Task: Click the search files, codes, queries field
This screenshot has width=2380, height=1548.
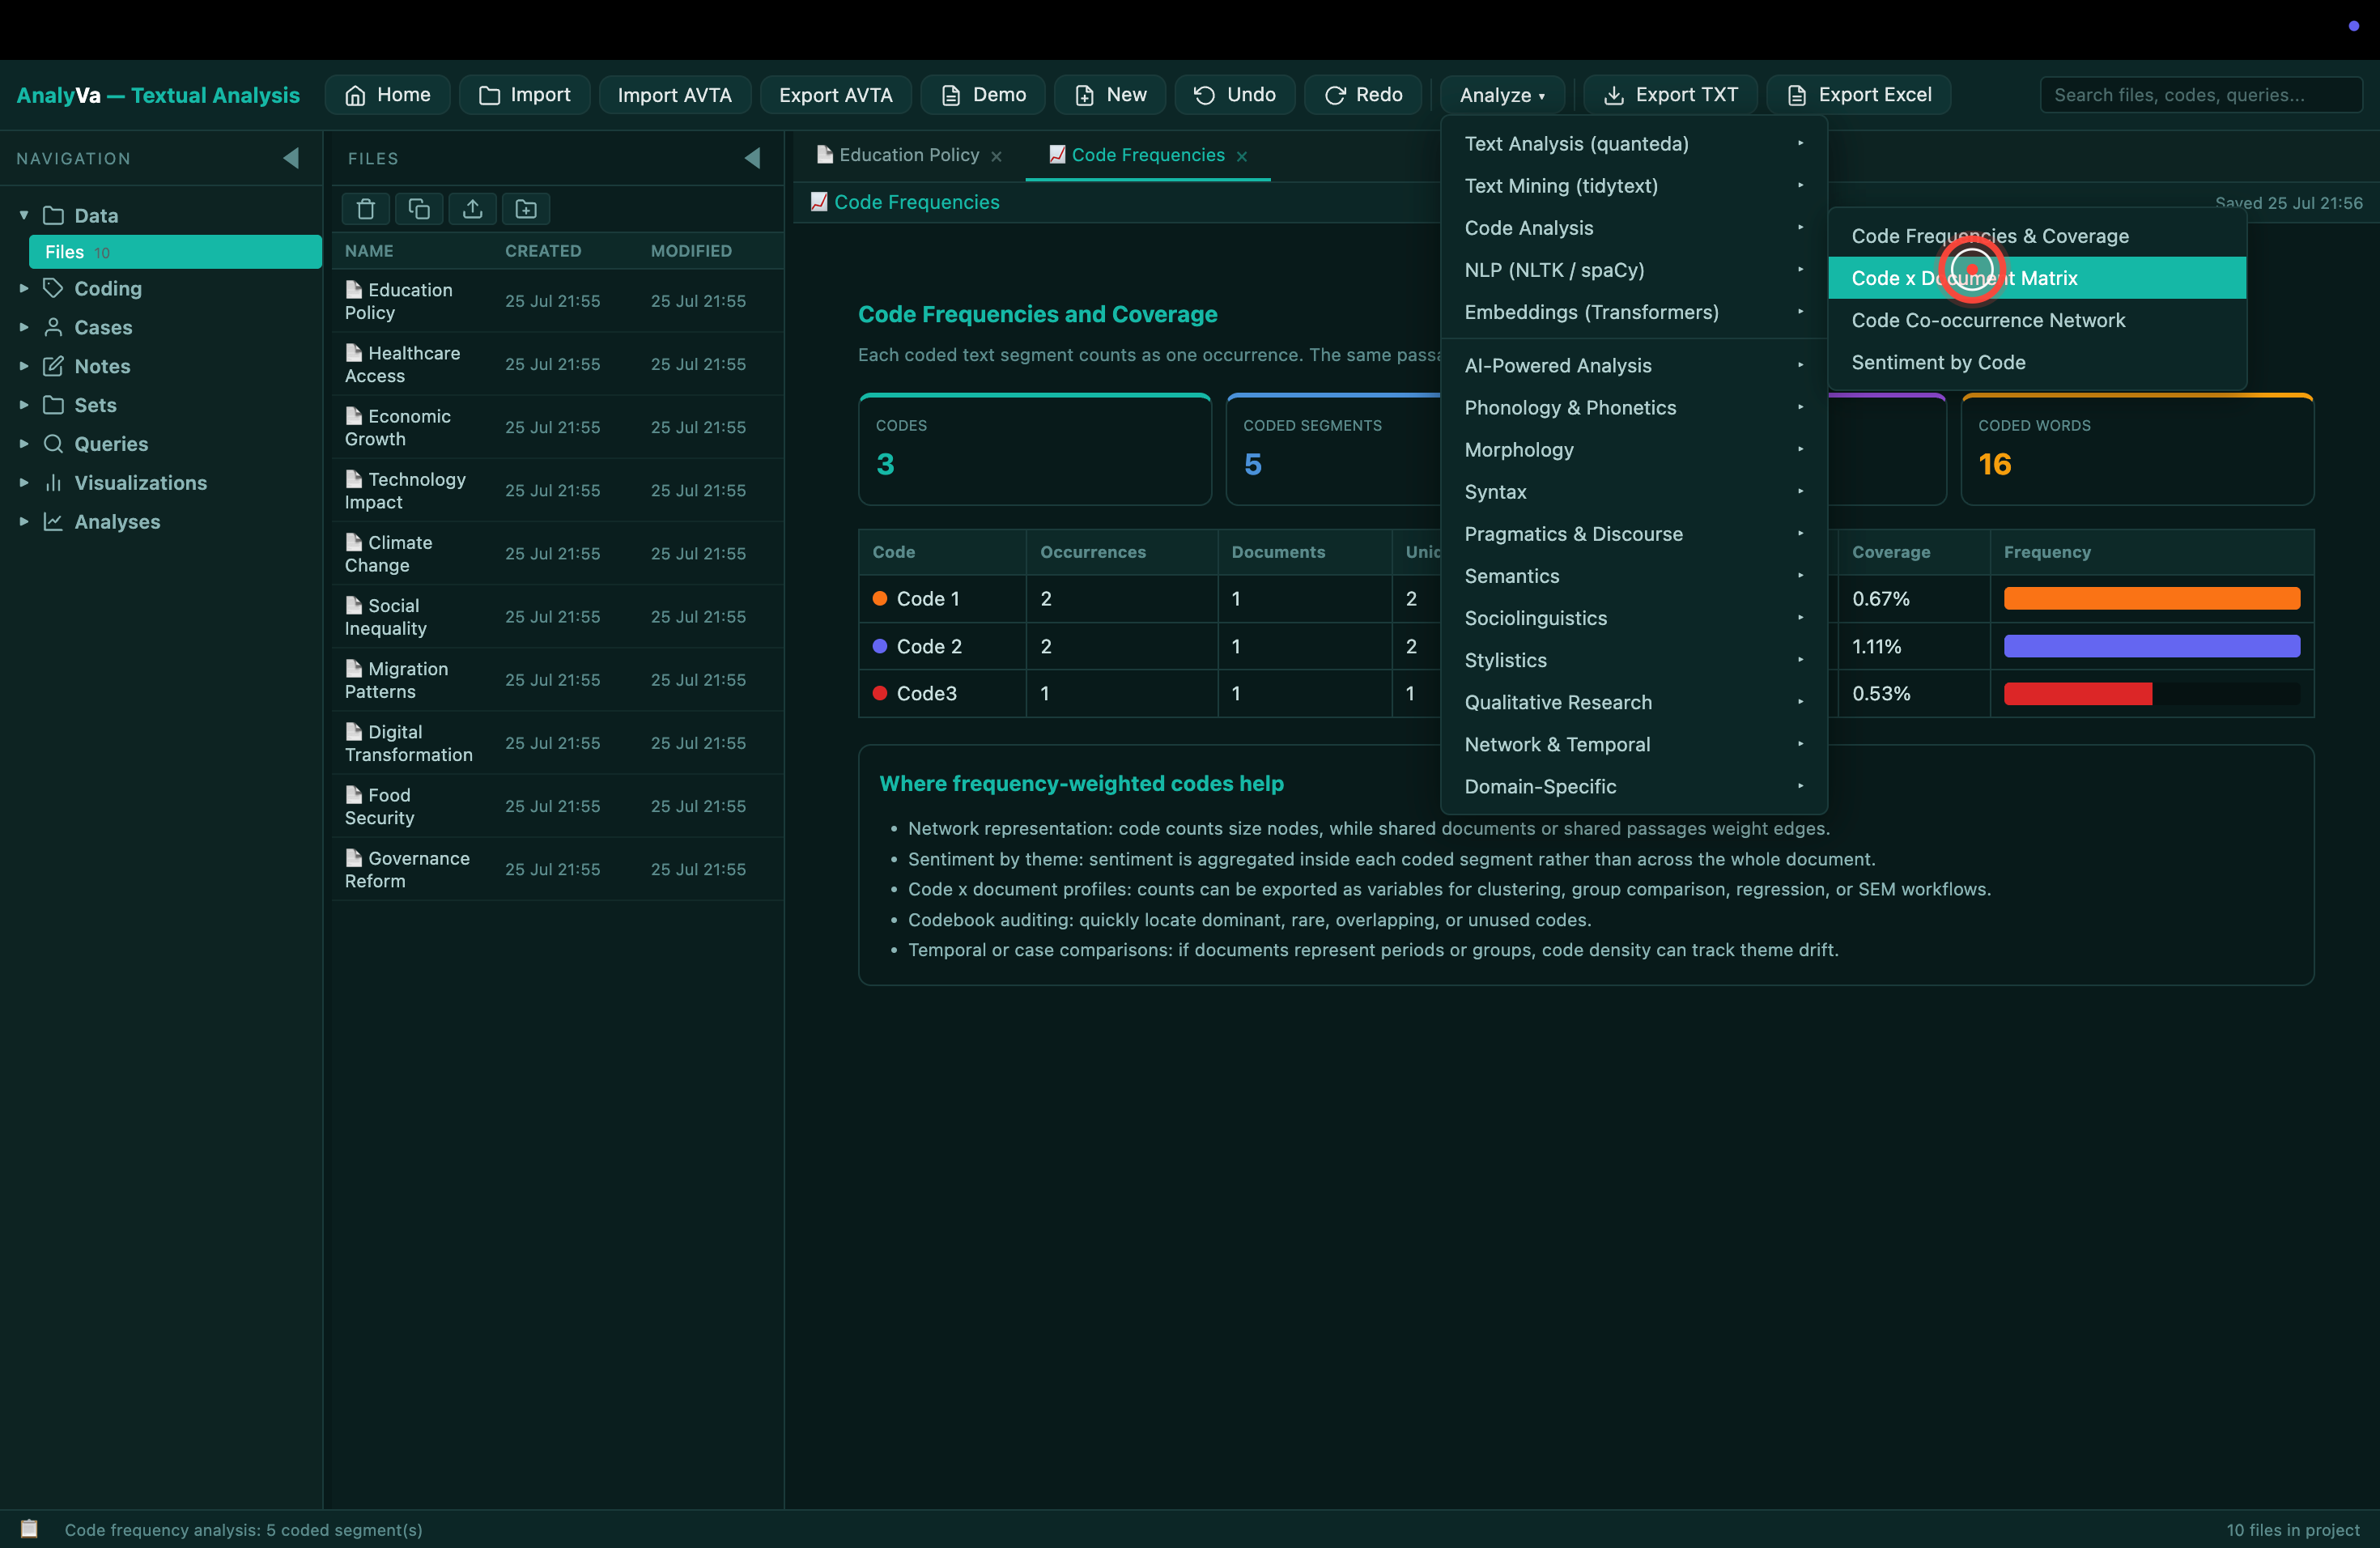Action: (x=2201, y=95)
